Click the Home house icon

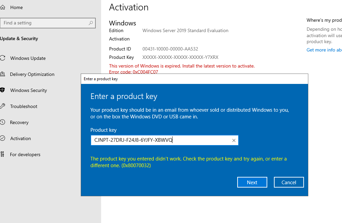pos(3,7)
